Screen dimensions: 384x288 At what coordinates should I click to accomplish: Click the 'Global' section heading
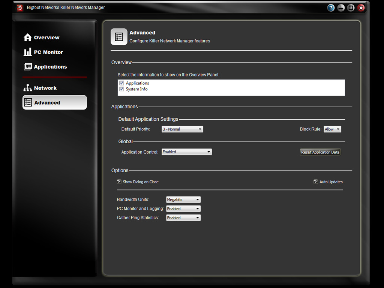[x=125, y=141]
